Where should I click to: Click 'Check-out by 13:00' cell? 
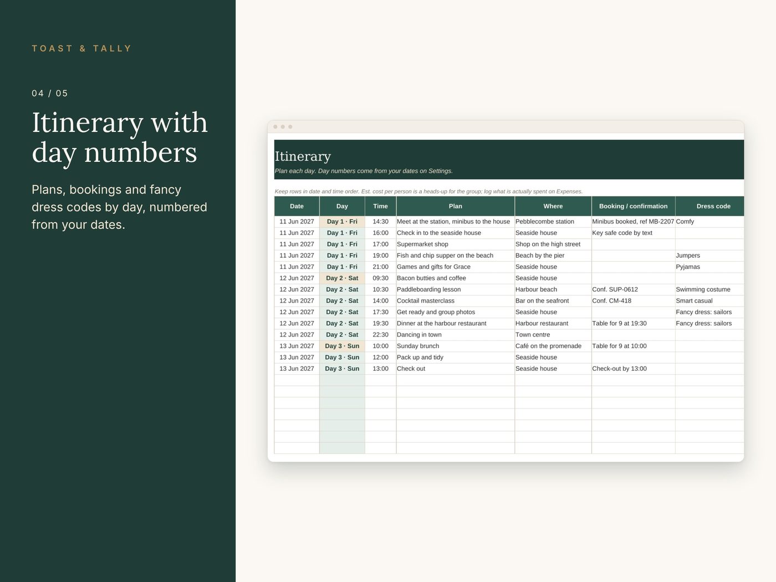pyautogui.click(x=633, y=369)
